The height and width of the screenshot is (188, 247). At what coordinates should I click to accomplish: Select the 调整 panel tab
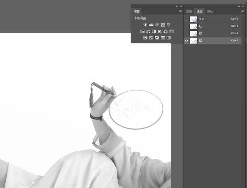136,11
